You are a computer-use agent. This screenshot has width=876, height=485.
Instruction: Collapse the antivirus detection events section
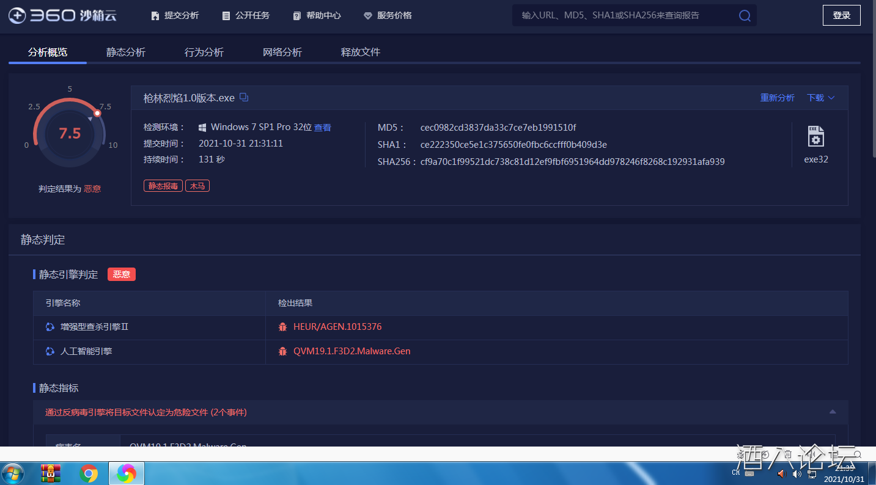pos(832,412)
